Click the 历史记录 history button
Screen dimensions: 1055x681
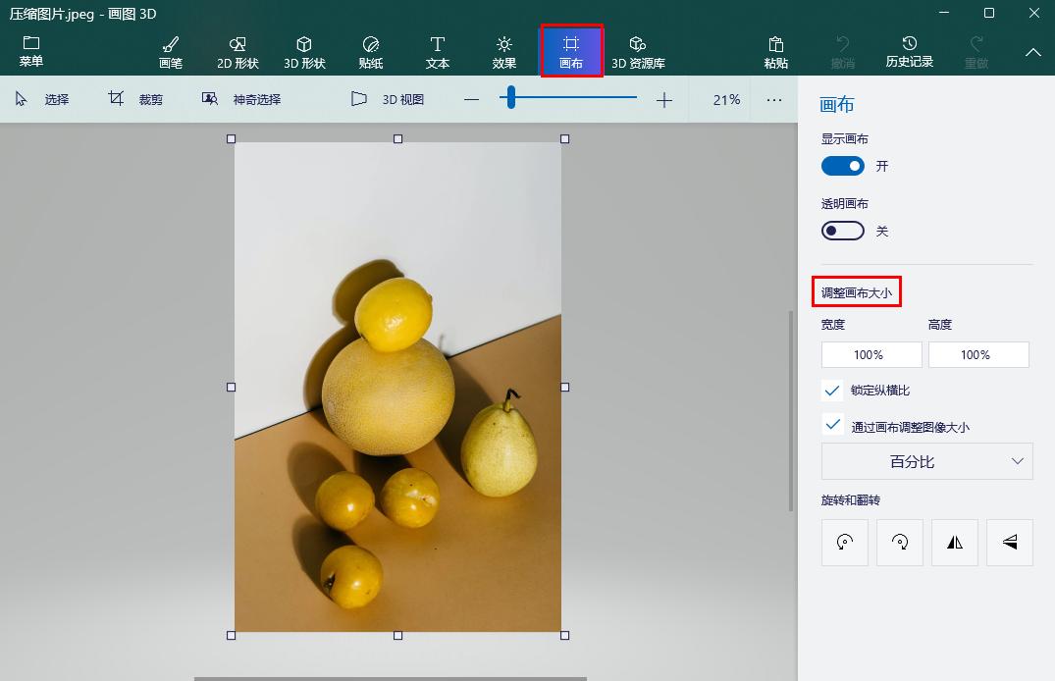[909, 52]
